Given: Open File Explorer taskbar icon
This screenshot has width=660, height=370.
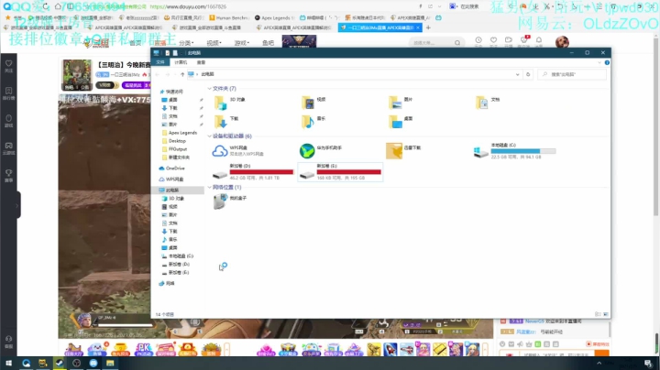Looking at the screenshot, I should [110, 364].
